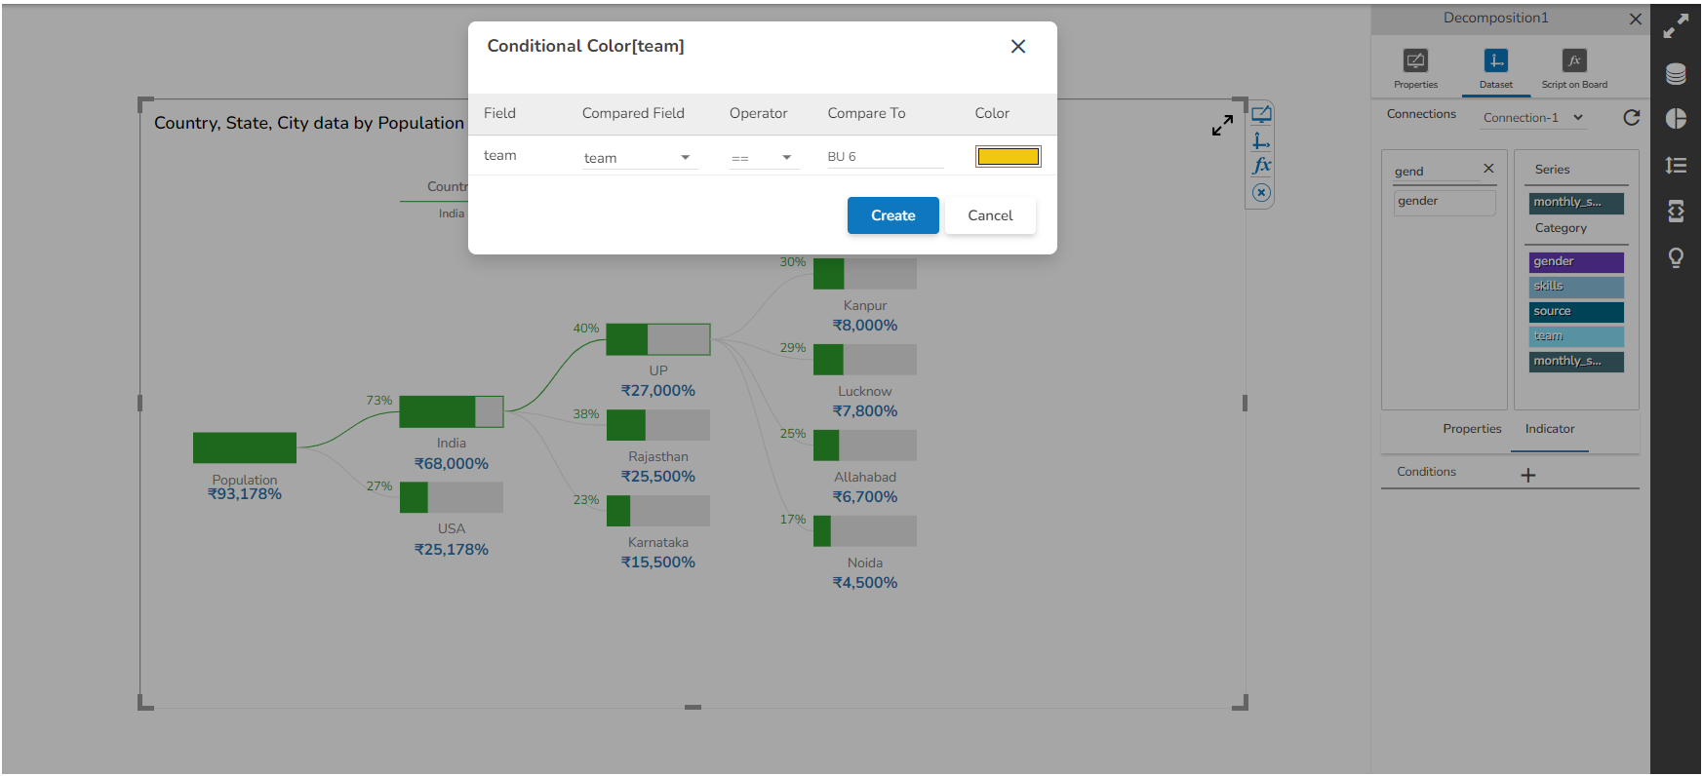Click the Lucknow node bar
The height and width of the screenshot is (776, 1703).
865,360
